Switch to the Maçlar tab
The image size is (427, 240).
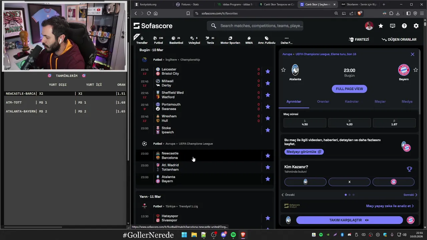coord(380,101)
